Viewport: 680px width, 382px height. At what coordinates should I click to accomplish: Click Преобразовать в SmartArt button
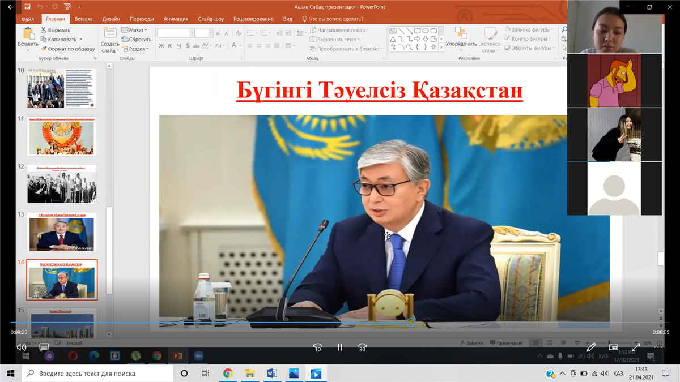(x=346, y=49)
